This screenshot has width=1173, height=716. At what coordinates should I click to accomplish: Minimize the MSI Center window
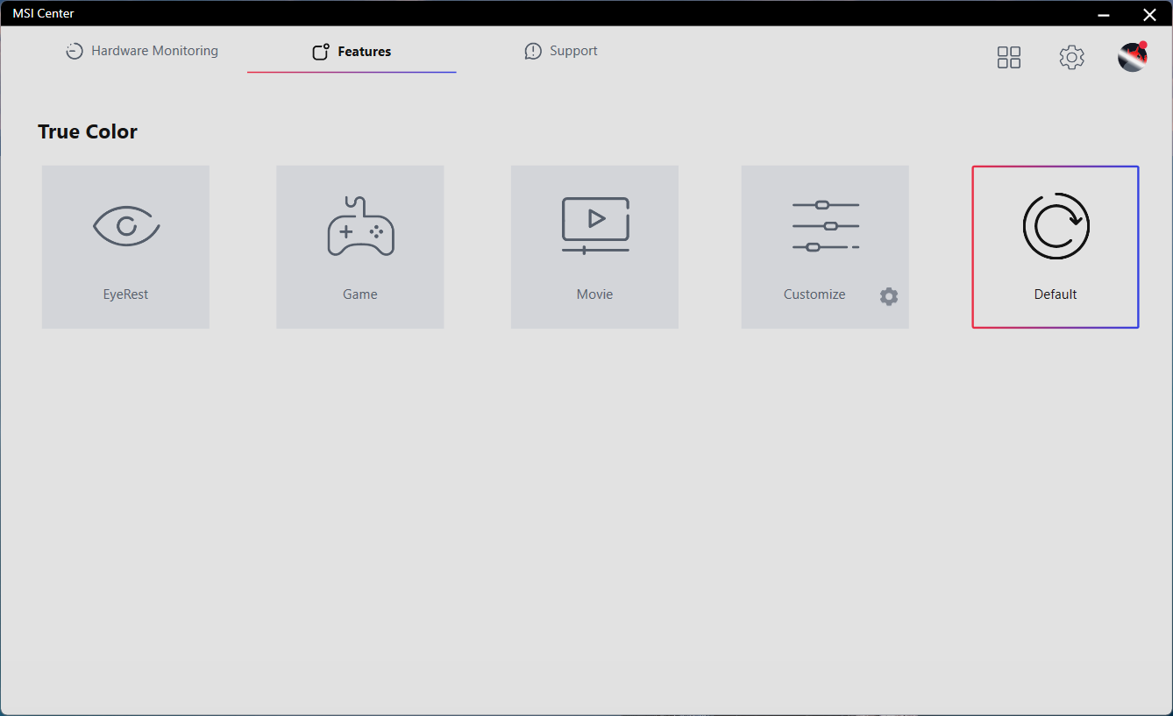point(1104,14)
